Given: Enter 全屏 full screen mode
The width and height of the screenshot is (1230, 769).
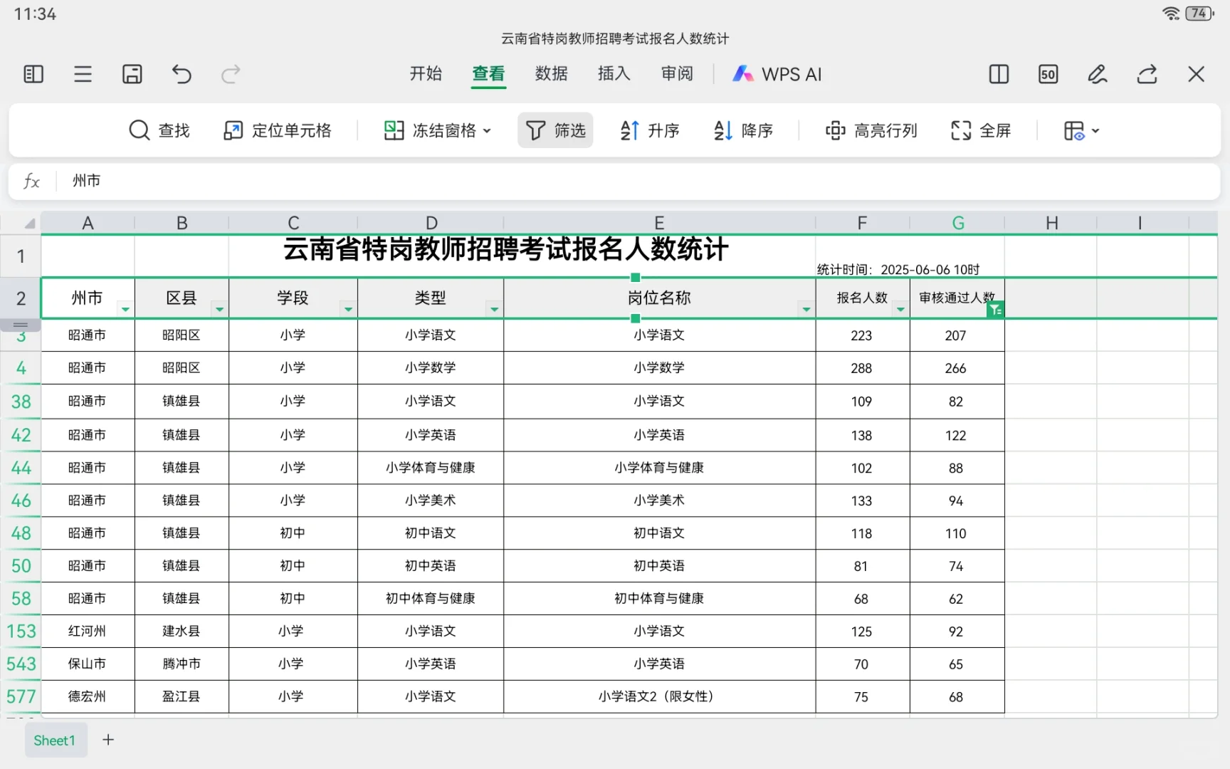Looking at the screenshot, I should 980,130.
